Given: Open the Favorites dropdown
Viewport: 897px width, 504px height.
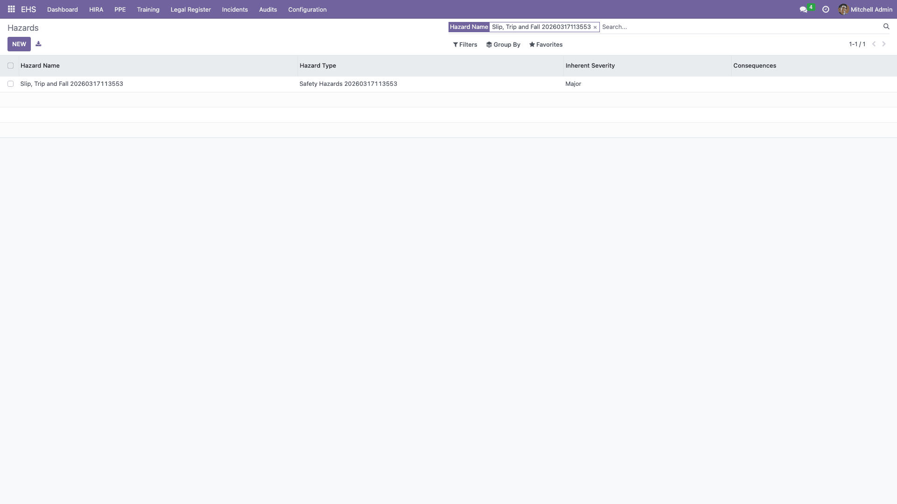Looking at the screenshot, I should coord(546,45).
